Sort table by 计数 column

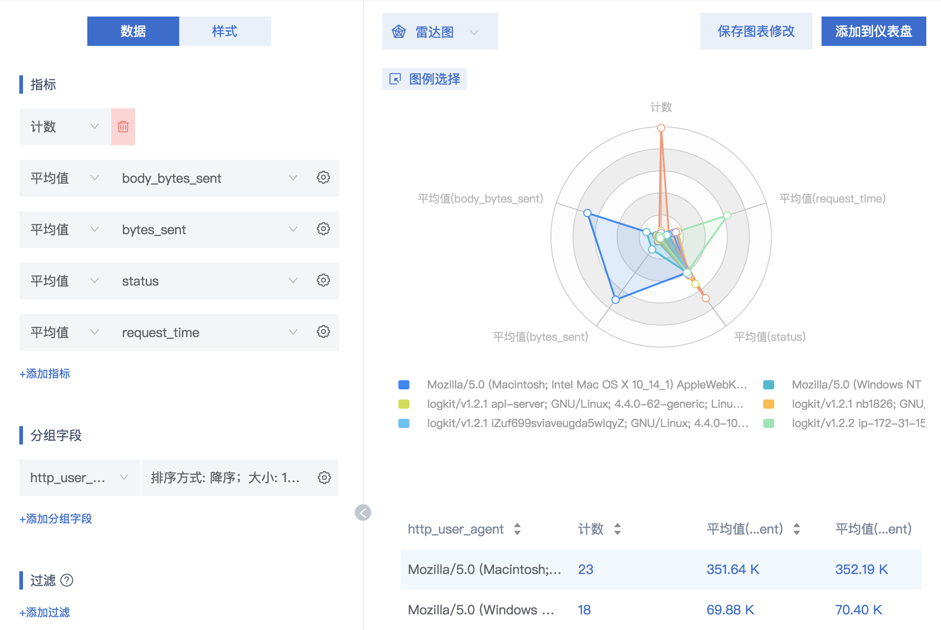(x=618, y=529)
